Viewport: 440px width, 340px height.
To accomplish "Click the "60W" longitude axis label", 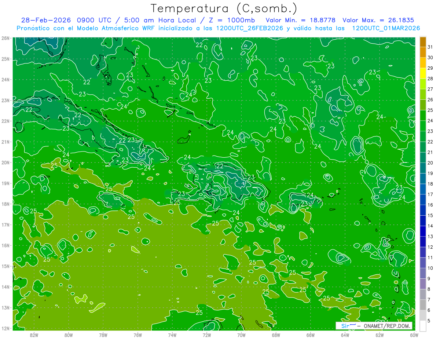I will click(x=414, y=335).
